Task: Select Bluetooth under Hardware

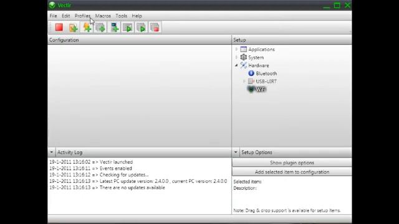Action: click(x=266, y=73)
